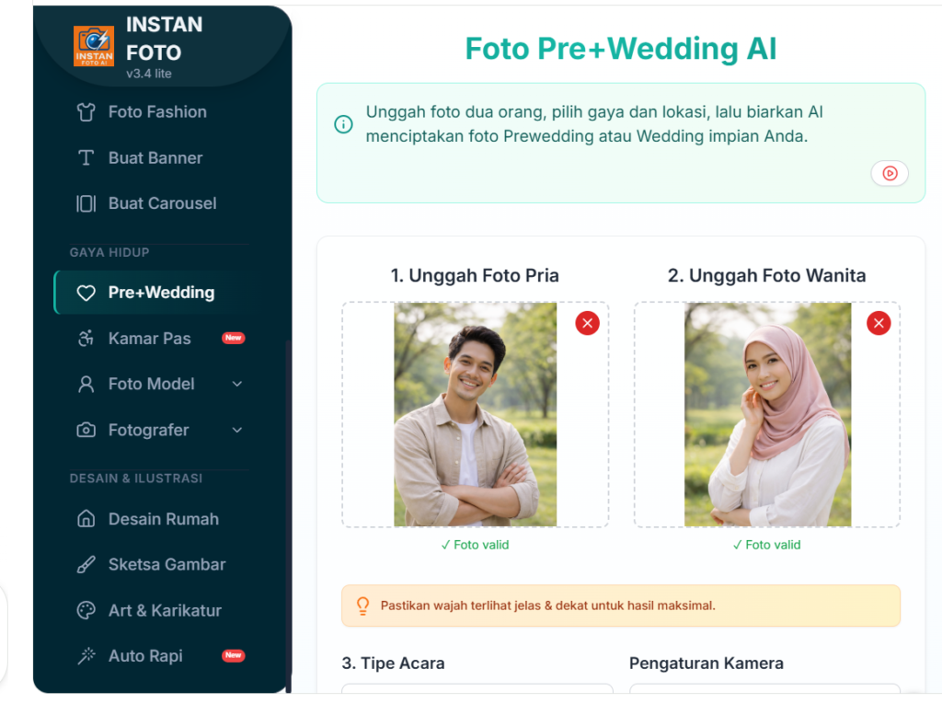Click the Art & Karikatur palette icon

(x=86, y=610)
